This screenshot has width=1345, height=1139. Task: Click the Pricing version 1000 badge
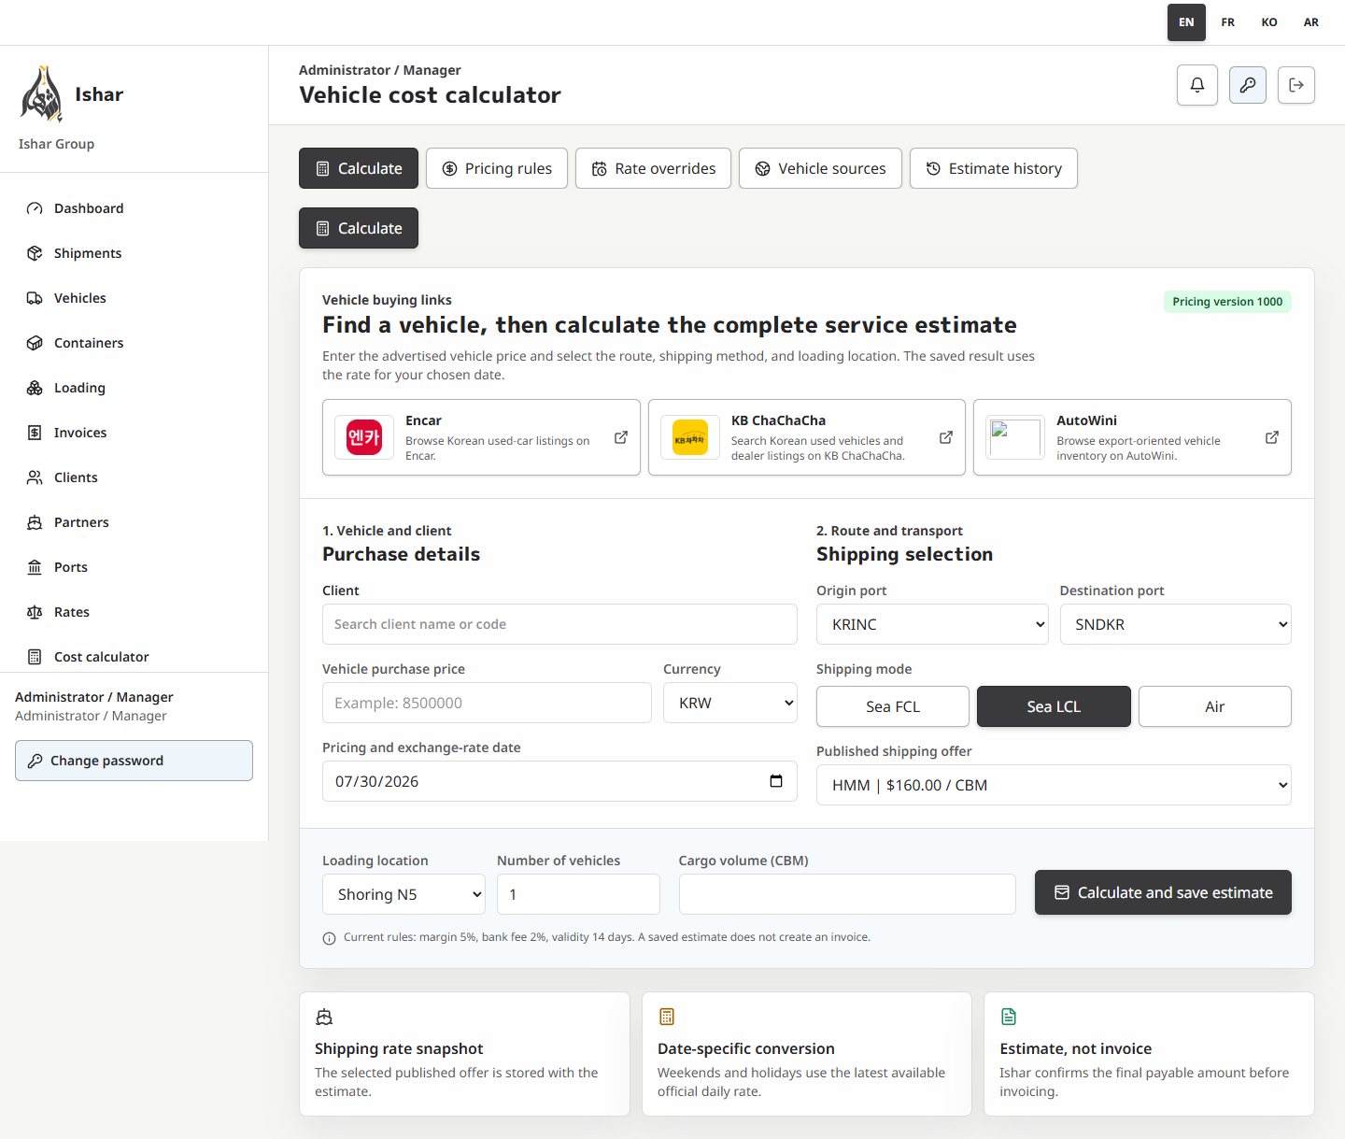(x=1227, y=302)
